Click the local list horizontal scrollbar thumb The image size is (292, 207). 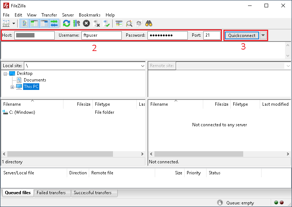pos(60,154)
